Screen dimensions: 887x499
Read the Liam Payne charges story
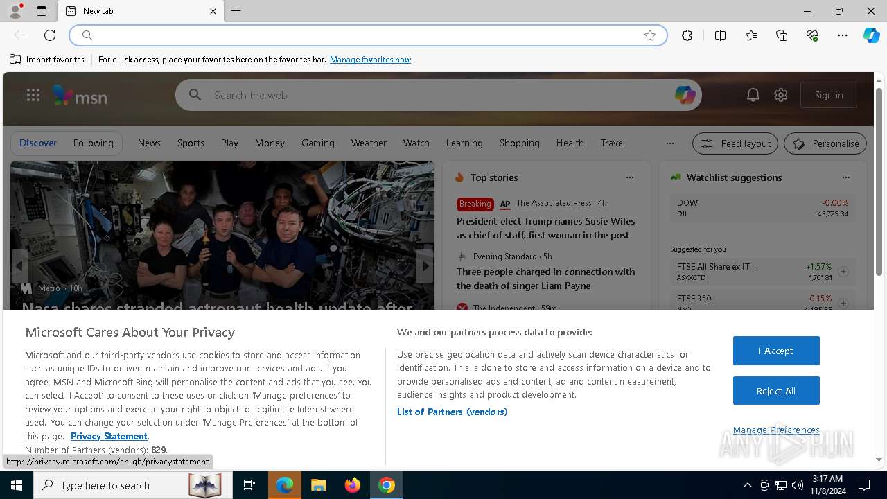coord(545,279)
